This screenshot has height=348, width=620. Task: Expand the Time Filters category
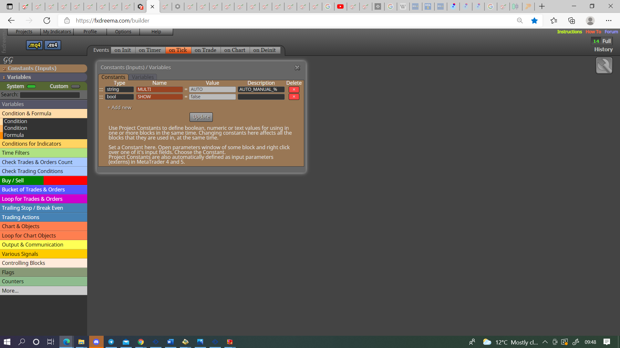(x=44, y=153)
